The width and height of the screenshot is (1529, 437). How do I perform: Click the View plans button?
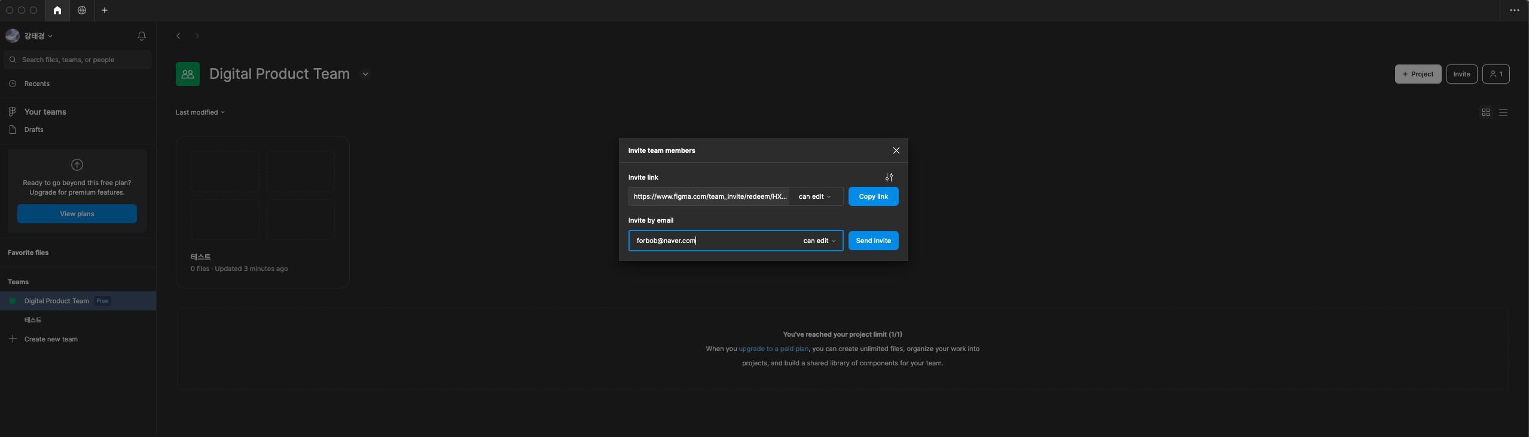tap(77, 214)
